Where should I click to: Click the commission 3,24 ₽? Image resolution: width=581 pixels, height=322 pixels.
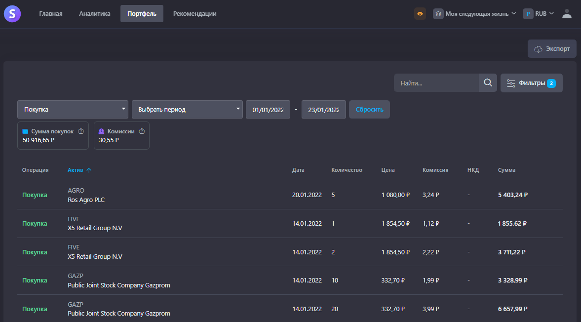point(430,195)
